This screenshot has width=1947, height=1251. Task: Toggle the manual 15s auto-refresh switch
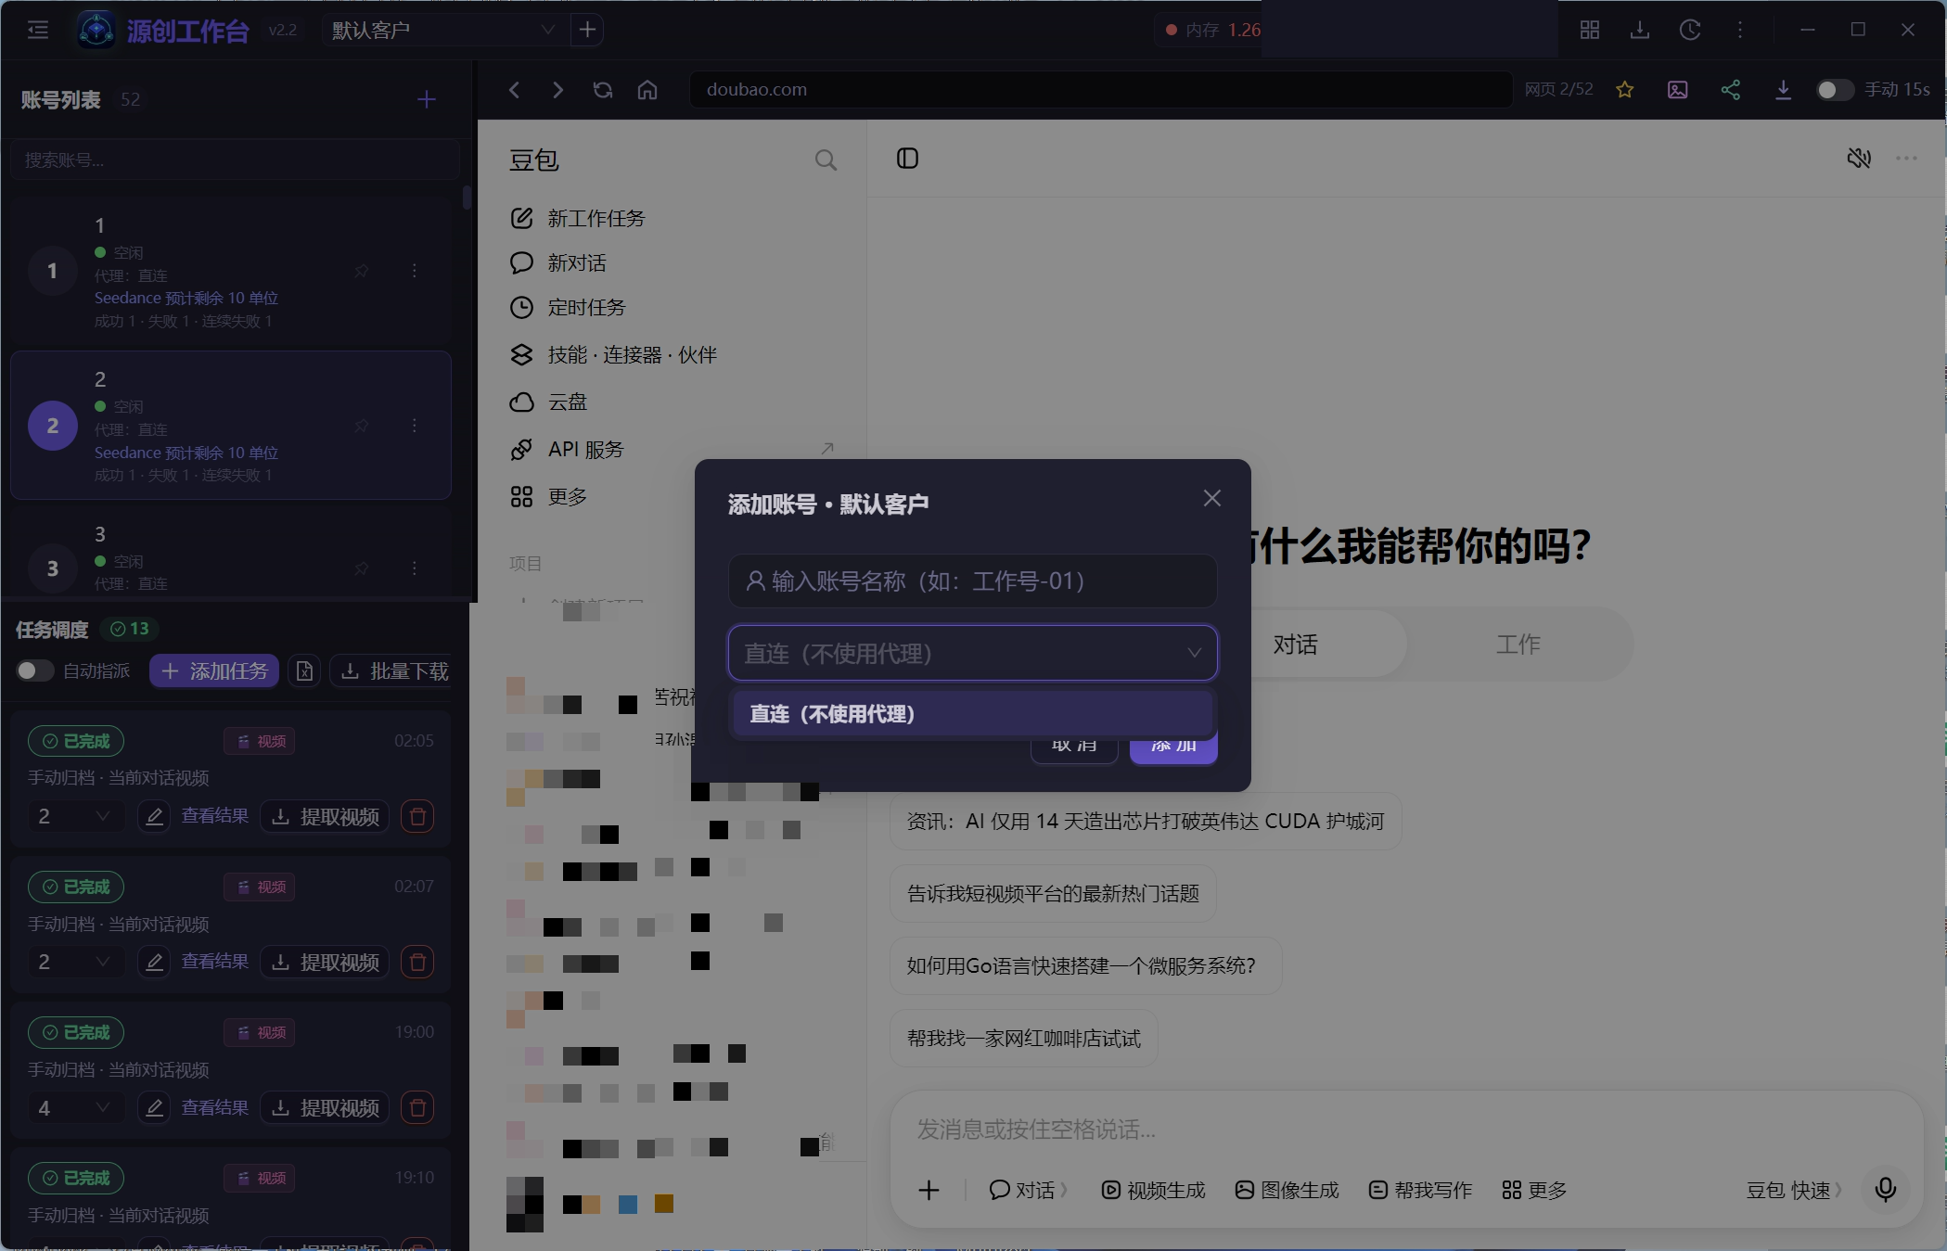click(x=1834, y=90)
